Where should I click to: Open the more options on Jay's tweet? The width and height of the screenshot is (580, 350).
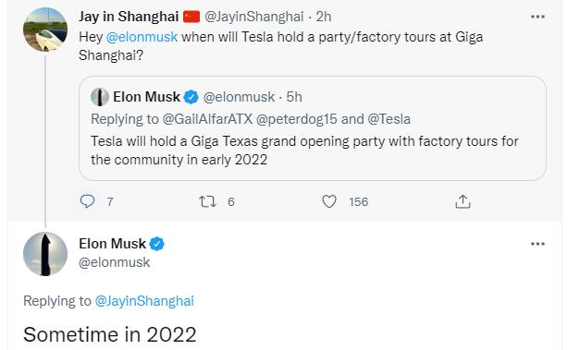pyautogui.click(x=537, y=17)
